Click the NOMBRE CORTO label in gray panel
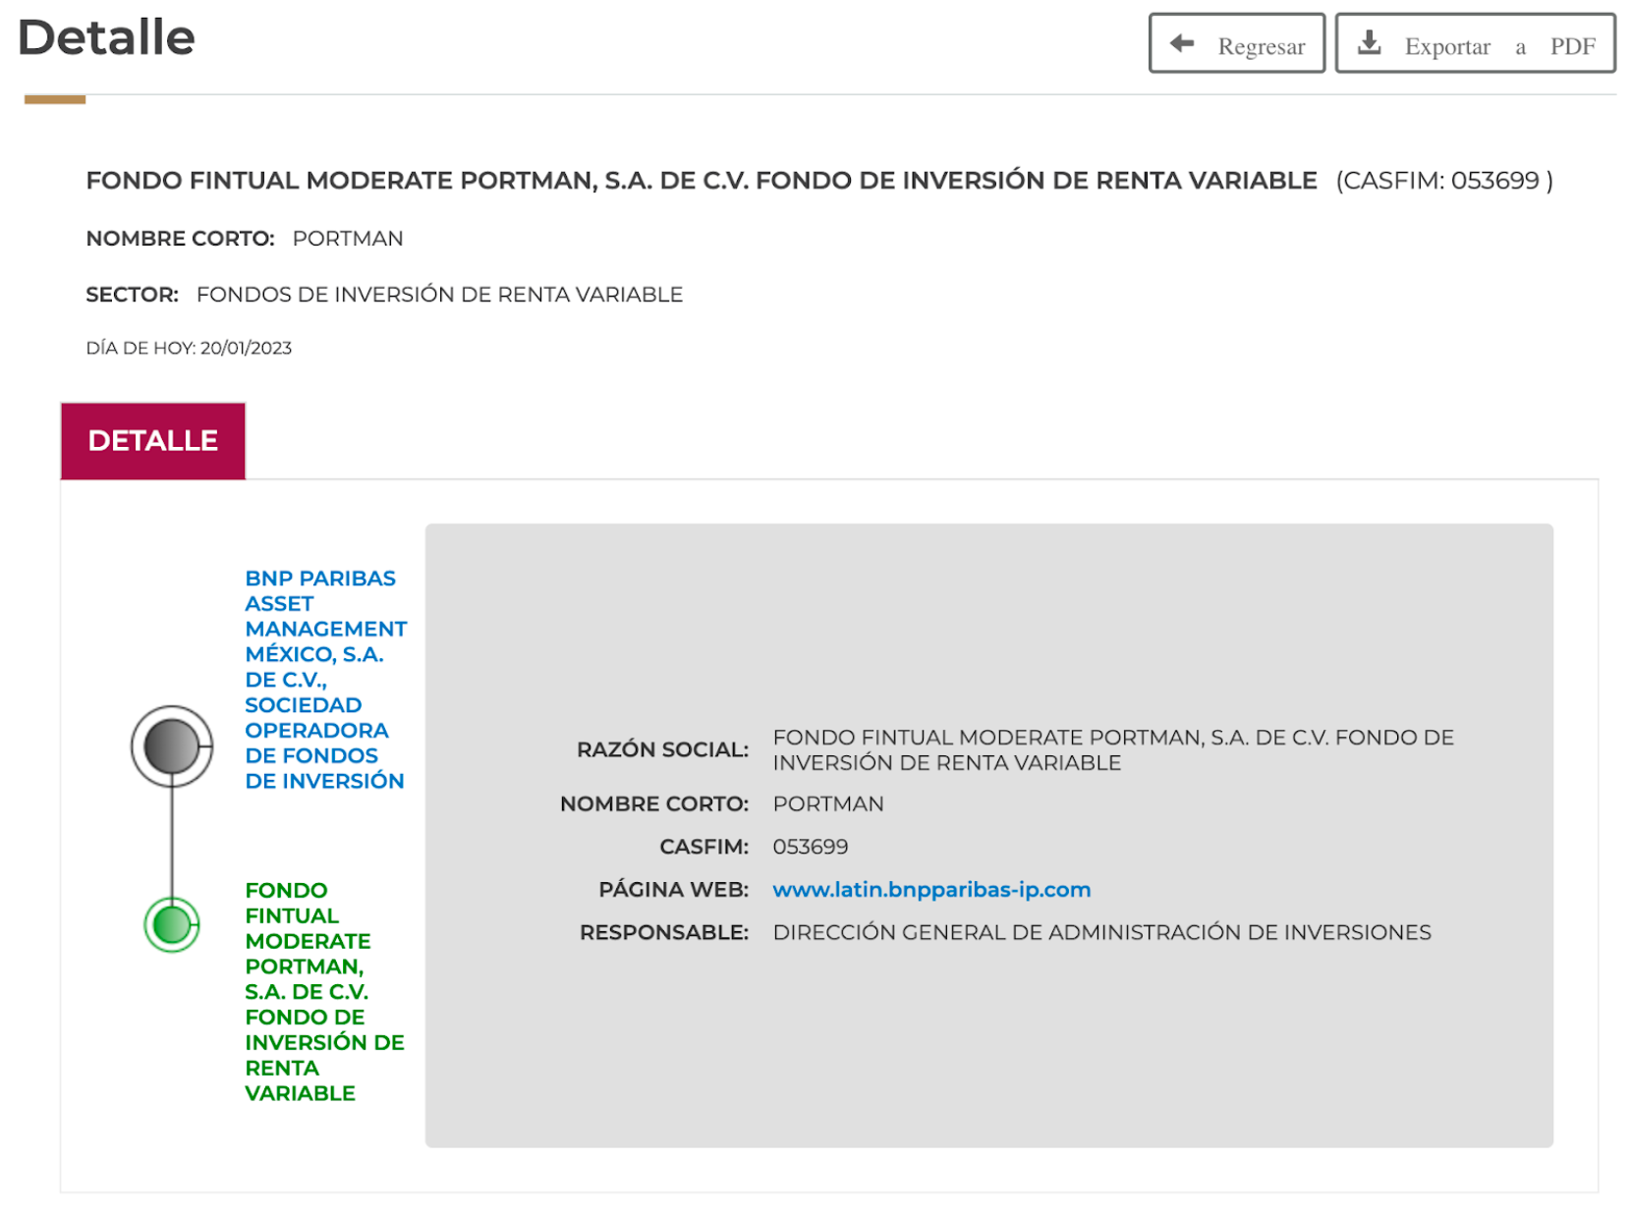 654,804
